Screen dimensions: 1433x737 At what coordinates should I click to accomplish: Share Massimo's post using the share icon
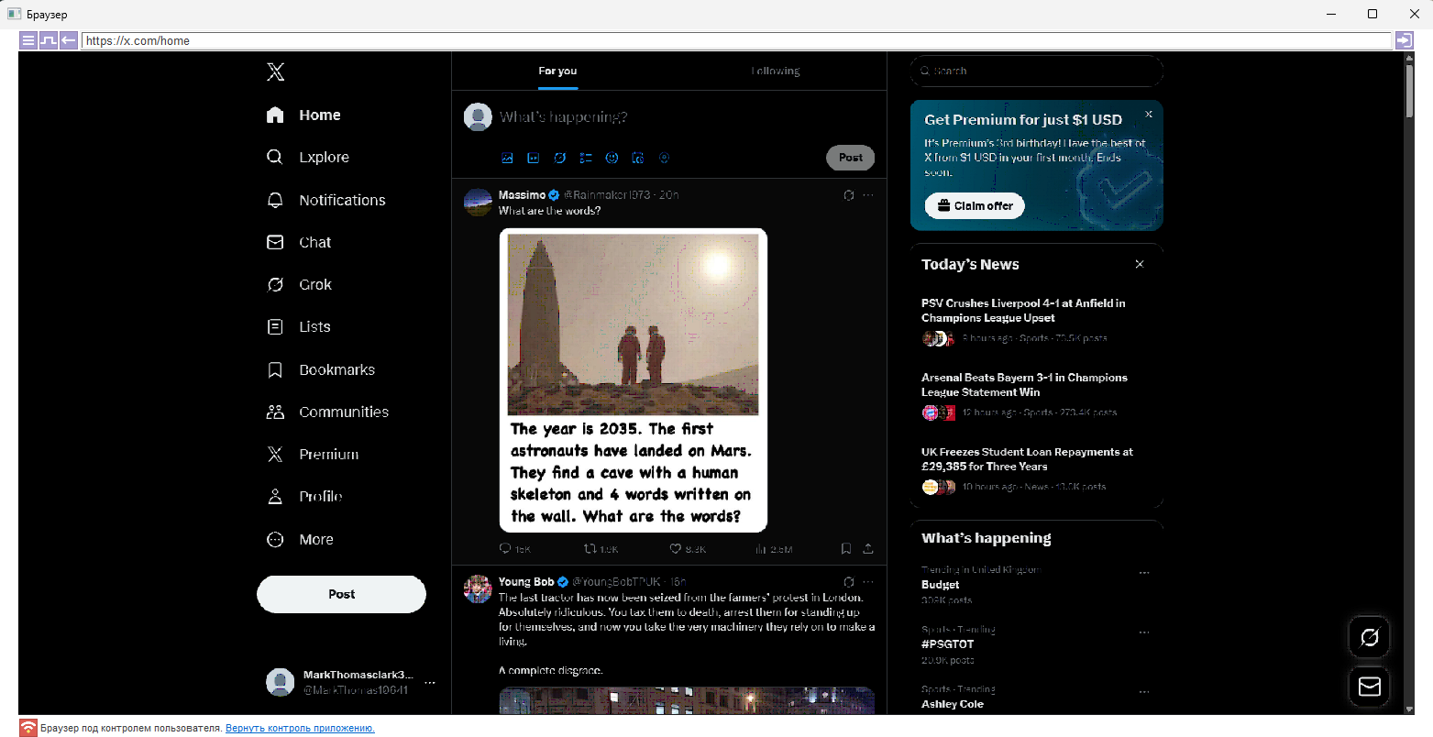point(868,549)
